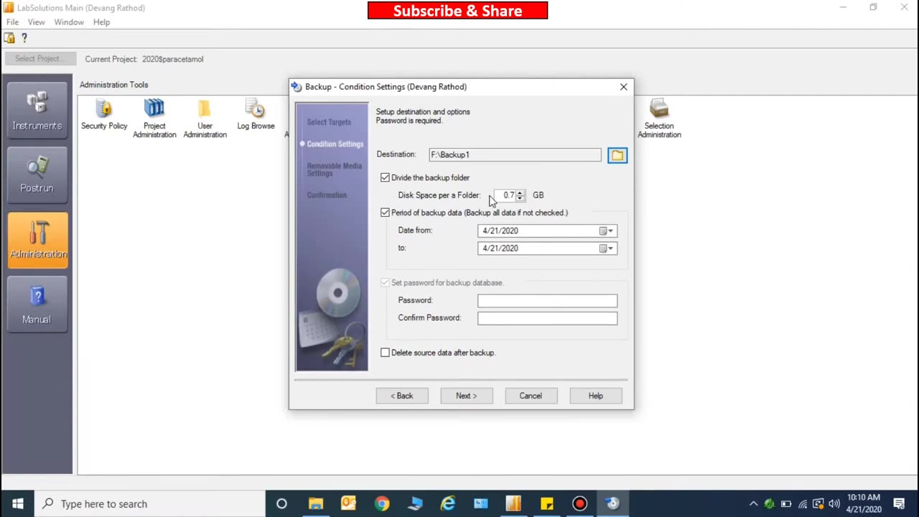Open notification center icon
The width and height of the screenshot is (919, 517).
(899, 503)
